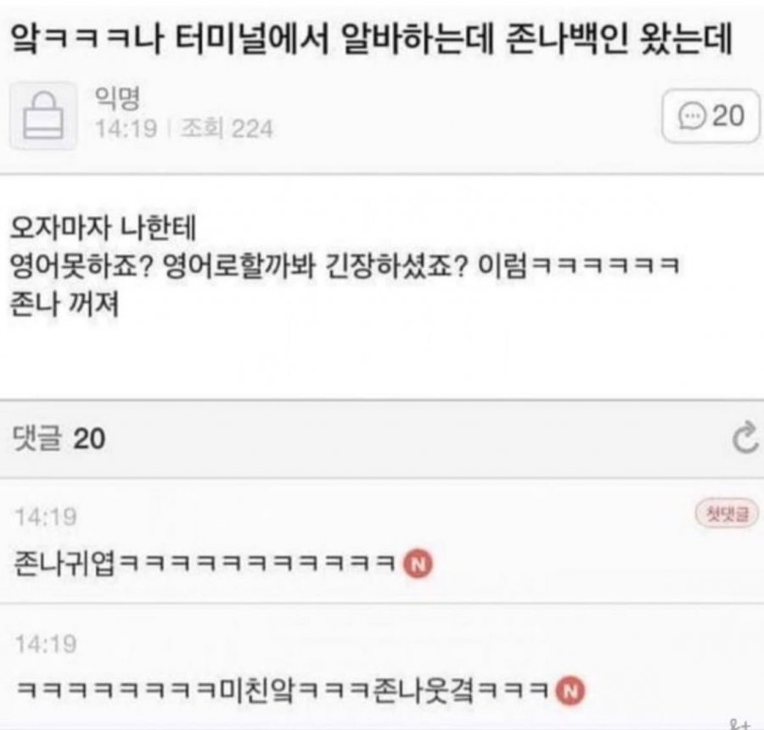Image resolution: width=764 pixels, height=730 pixels.
Task: Click the first comment 존나귀엽ㅋㅋㅋ text
Action: [x=205, y=564]
